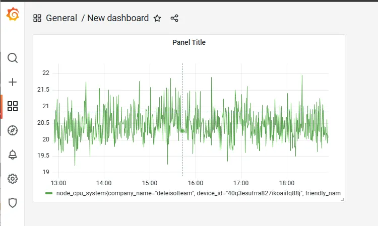Click the 19 value on y-axis
This screenshot has height=226, width=378.
point(46,172)
